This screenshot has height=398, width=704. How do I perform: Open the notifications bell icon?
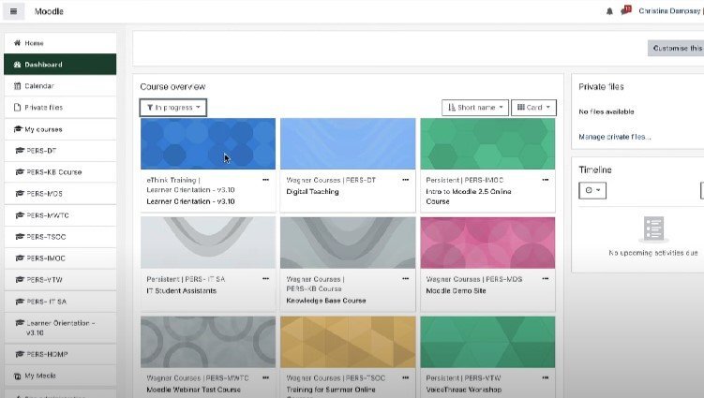[x=609, y=11]
